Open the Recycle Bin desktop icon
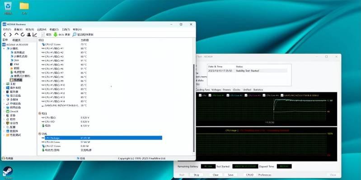 pos(8,8)
